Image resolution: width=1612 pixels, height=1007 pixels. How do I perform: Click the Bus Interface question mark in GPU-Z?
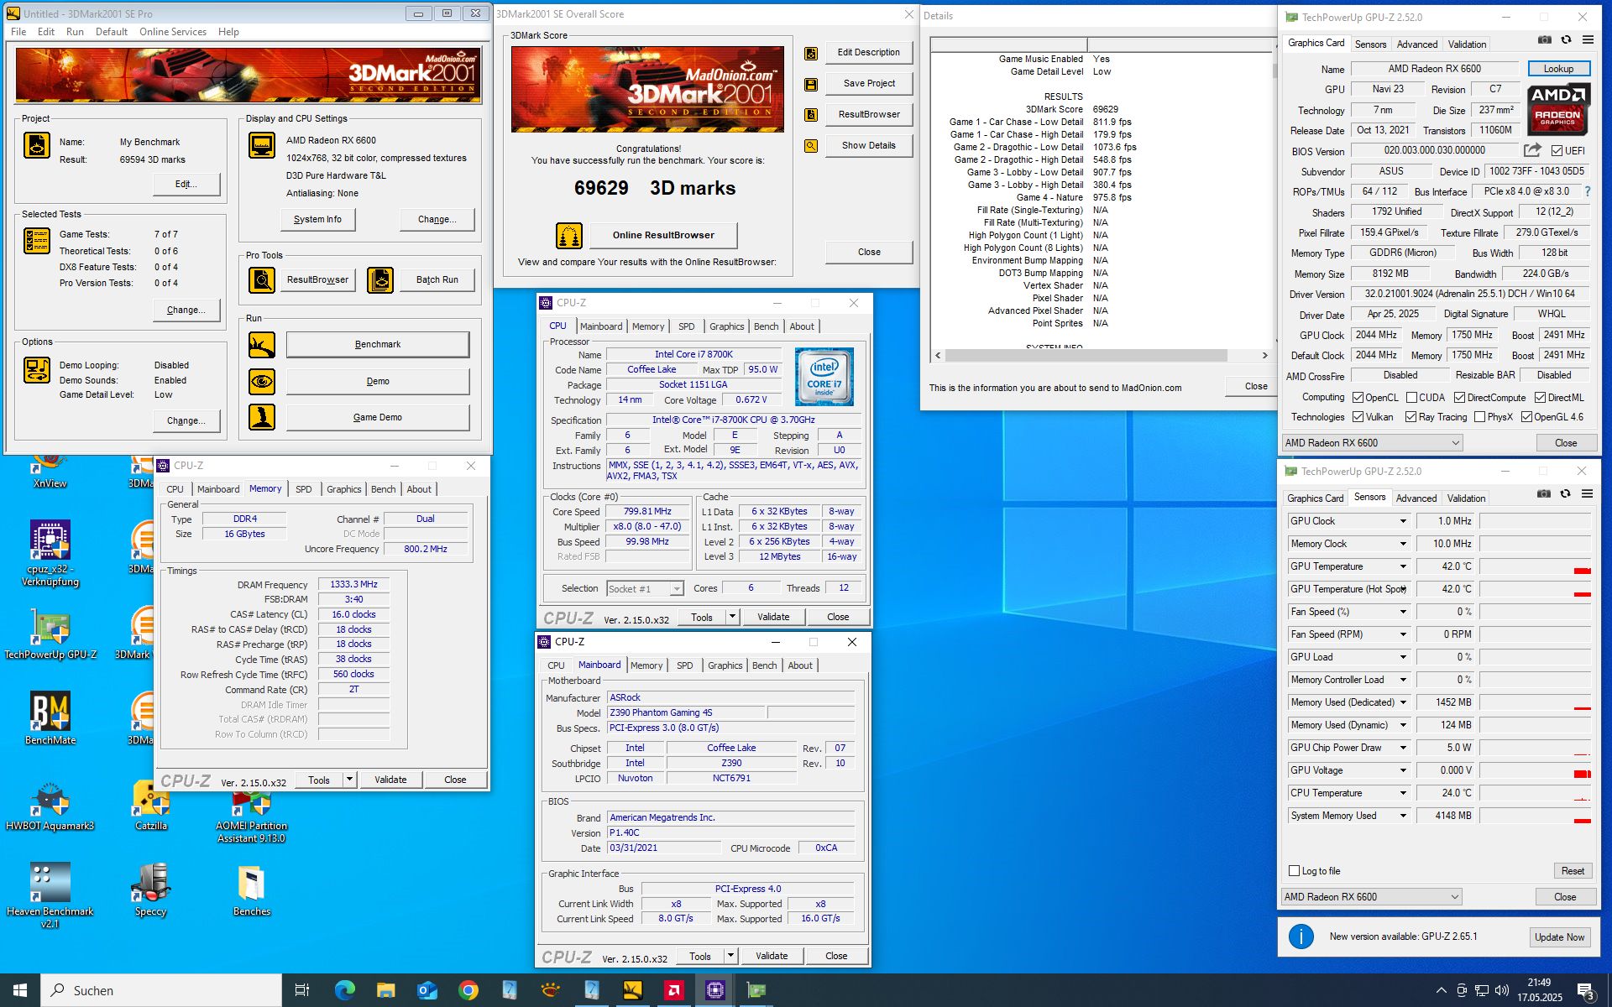coord(1588,191)
